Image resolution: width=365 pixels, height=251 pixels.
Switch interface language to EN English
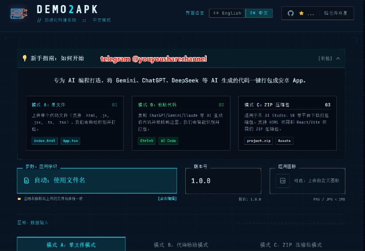pos(227,13)
